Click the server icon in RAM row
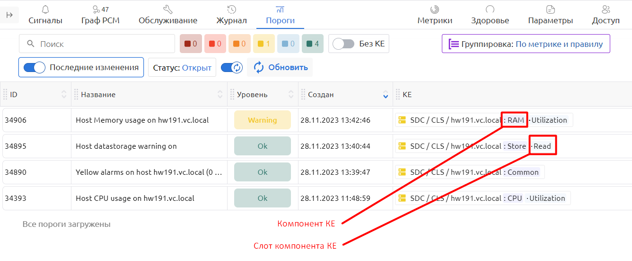632x261 pixels. pos(403,120)
